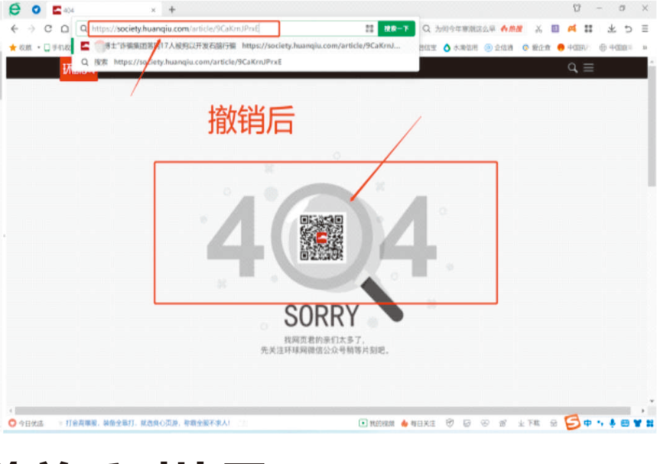Click the site header search magnifier

(x=572, y=67)
